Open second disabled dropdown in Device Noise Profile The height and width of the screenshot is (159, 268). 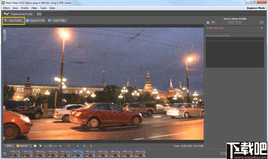(x=238, y=23)
